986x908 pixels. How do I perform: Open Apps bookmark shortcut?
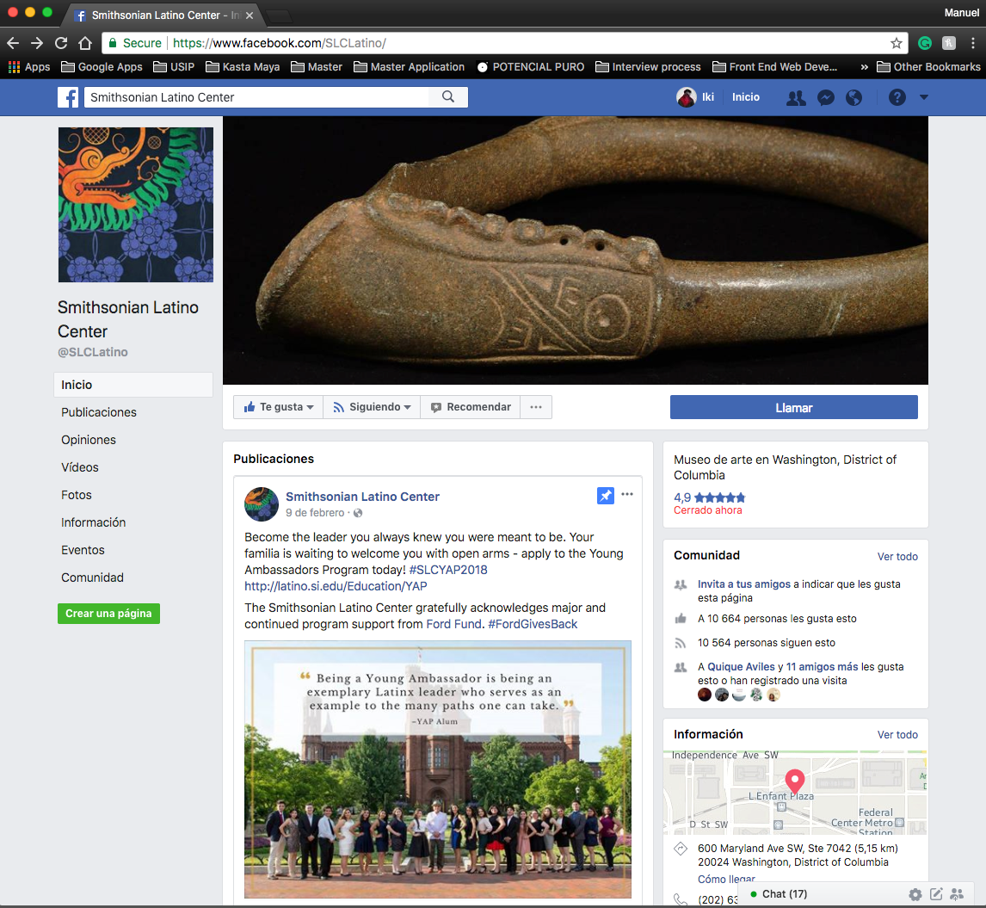[x=29, y=66]
